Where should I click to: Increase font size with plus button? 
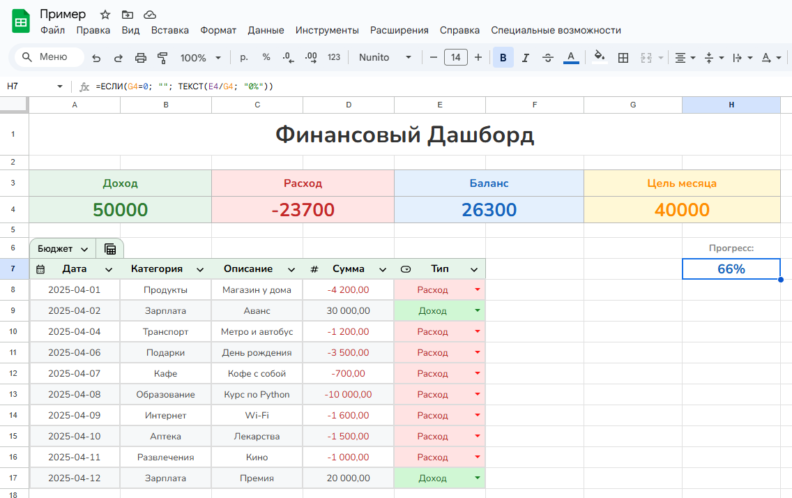click(x=478, y=57)
